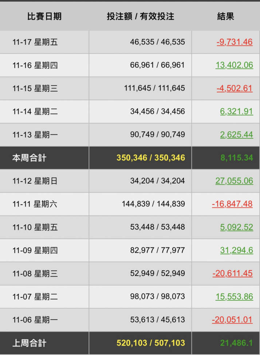Open the 15,553.86 result for 11-07
260x364 pixels.
234,297
